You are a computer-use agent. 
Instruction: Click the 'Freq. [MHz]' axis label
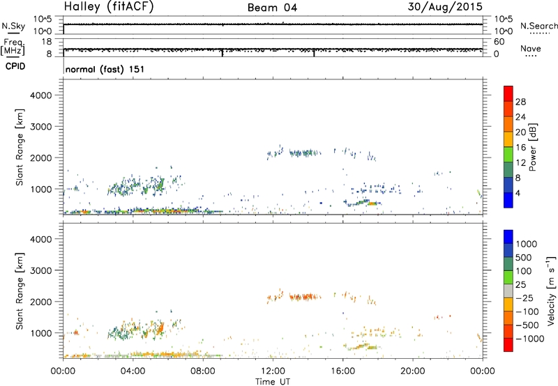[x=13, y=47]
